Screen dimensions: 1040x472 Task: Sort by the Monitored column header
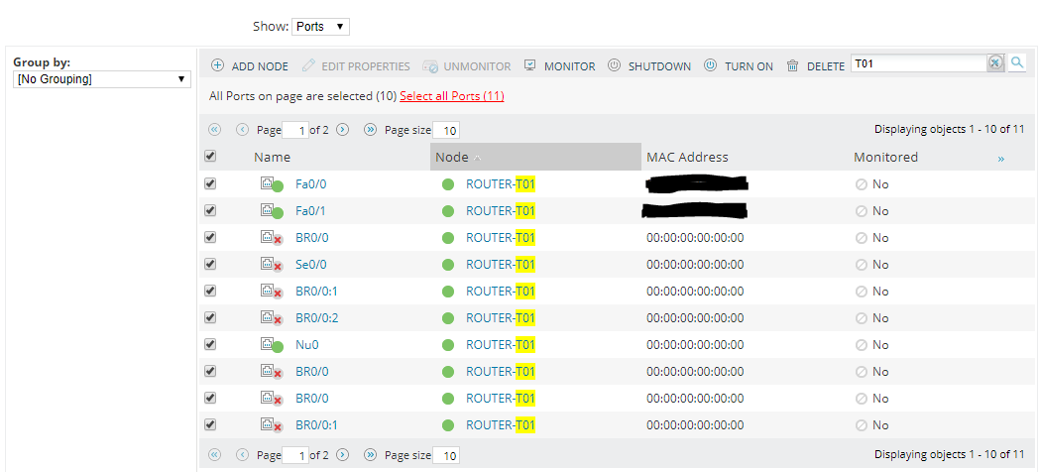click(x=885, y=157)
